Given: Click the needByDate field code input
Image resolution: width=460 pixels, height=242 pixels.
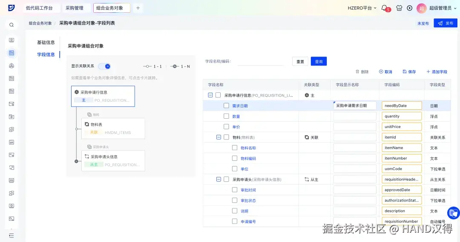Looking at the screenshot, I should pyautogui.click(x=402, y=105).
